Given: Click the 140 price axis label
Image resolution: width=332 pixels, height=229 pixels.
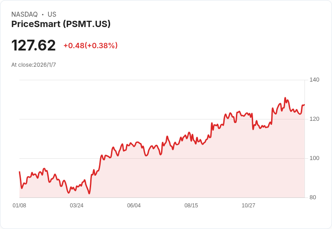Looking at the screenshot, I should pos(314,80).
